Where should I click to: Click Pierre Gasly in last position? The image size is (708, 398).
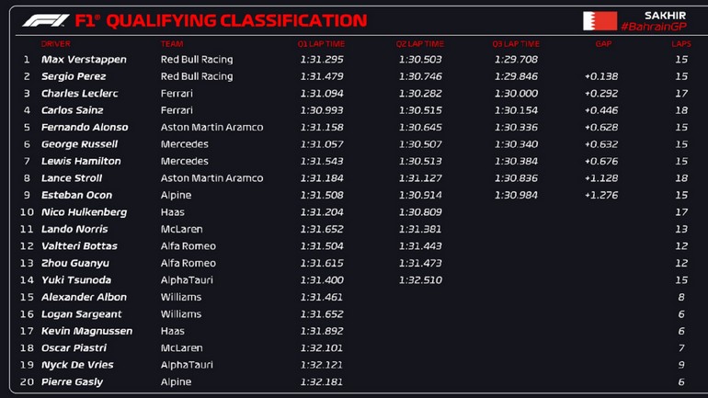[71, 382]
